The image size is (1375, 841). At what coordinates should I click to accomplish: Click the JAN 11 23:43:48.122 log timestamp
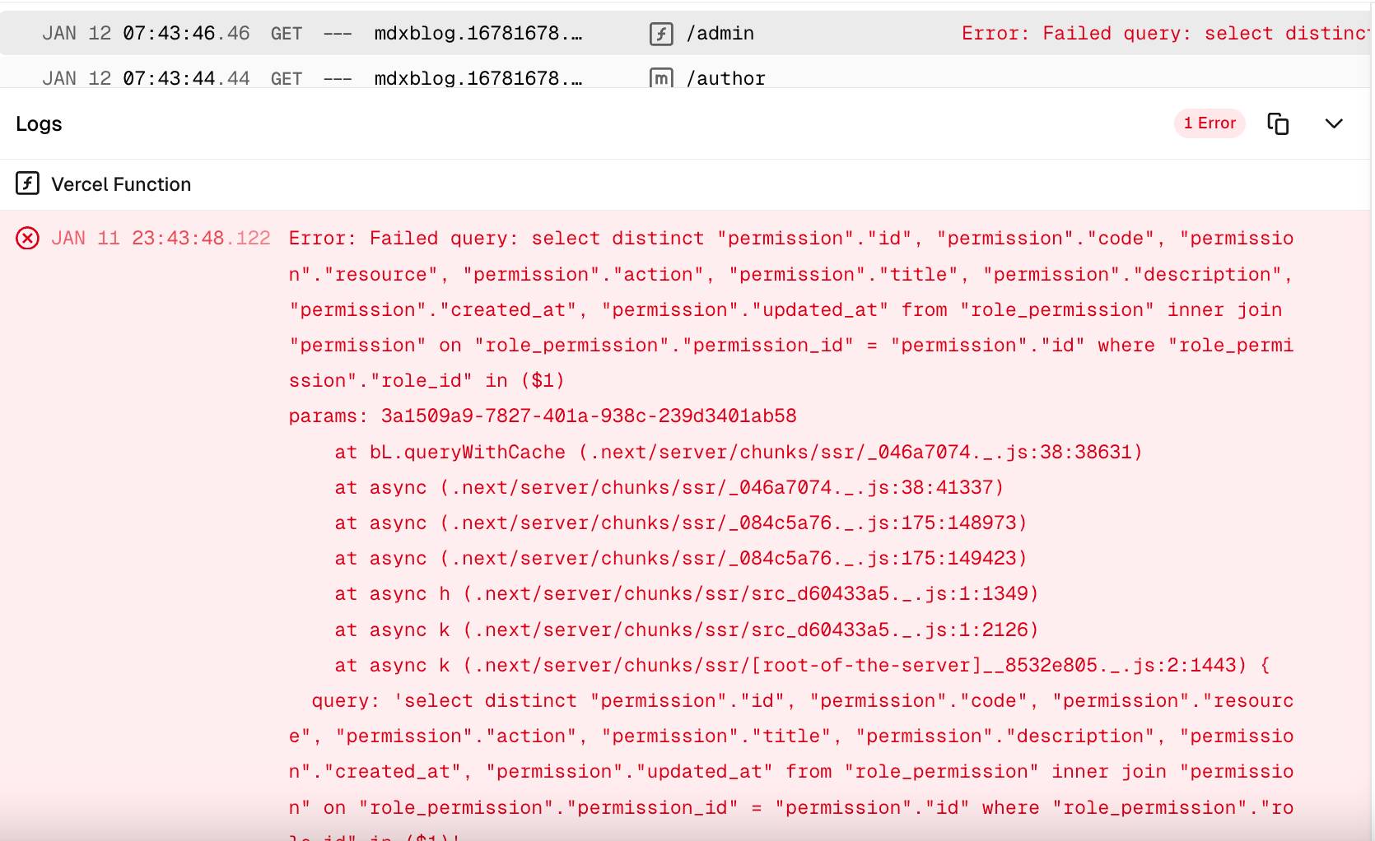161,239
